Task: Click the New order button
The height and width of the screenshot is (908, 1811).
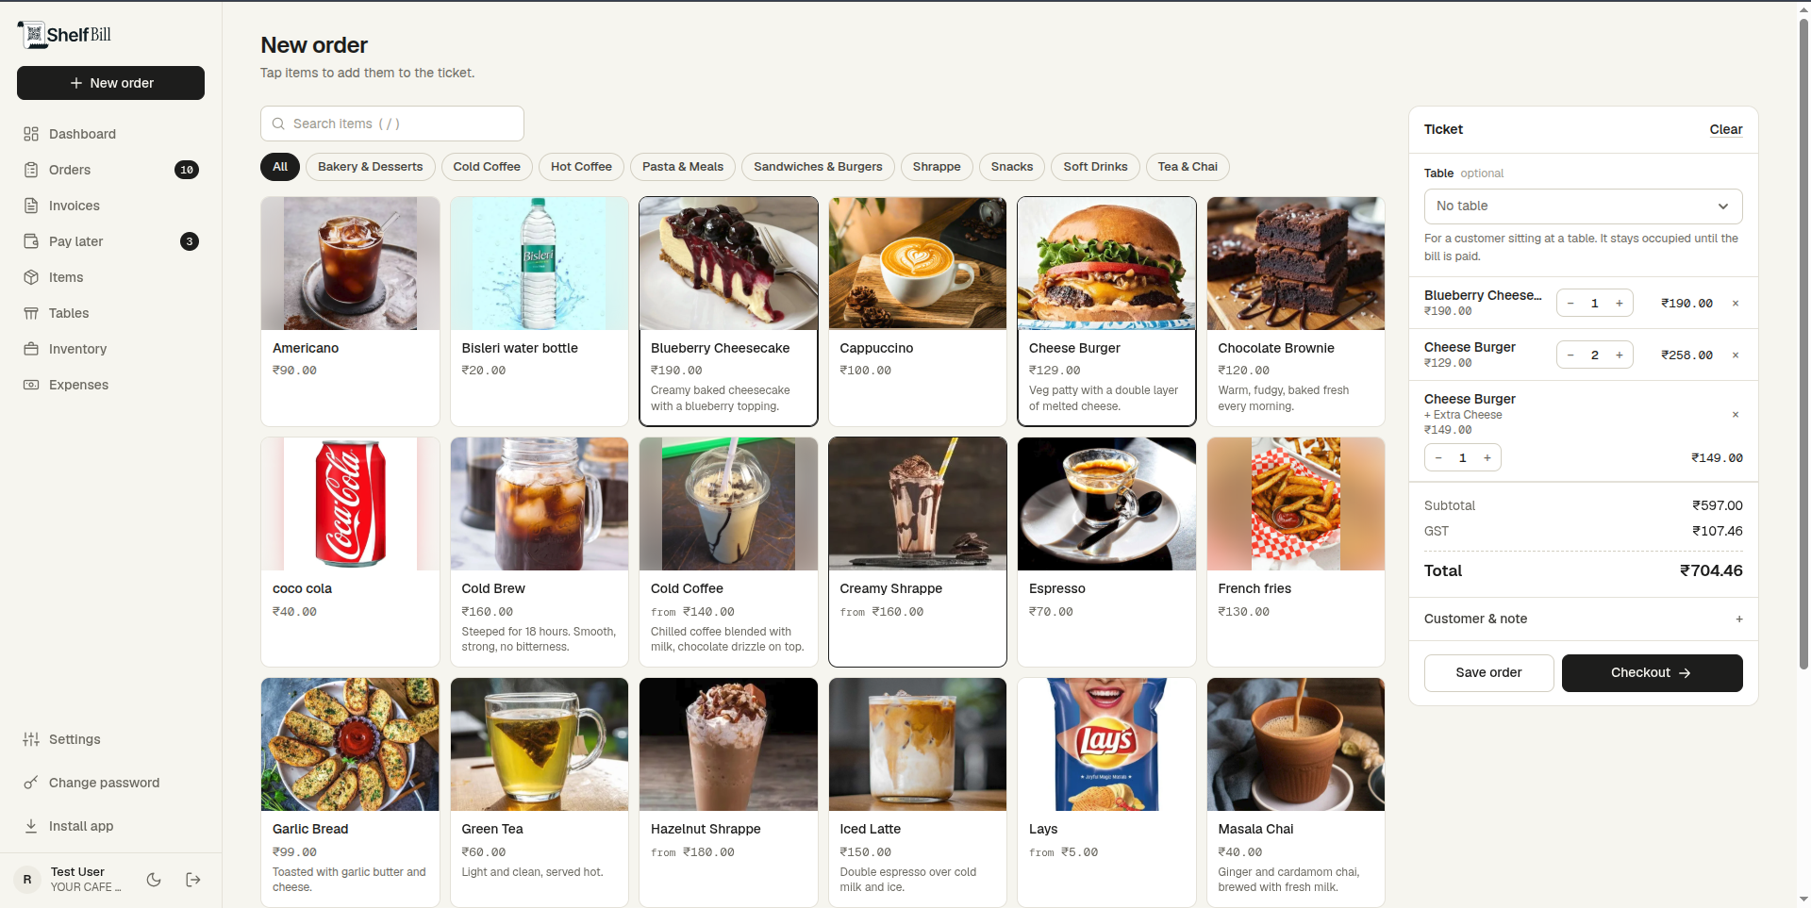Action: pyautogui.click(x=110, y=83)
